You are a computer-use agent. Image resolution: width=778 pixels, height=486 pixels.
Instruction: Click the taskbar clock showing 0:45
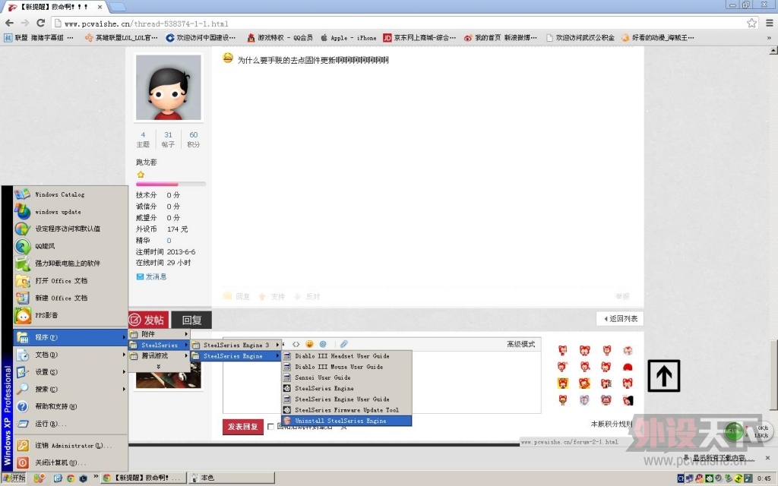click(x=764, y=478)
